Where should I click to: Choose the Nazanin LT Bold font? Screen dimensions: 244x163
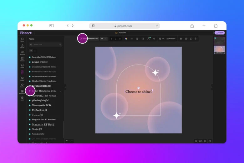(43, 124)
